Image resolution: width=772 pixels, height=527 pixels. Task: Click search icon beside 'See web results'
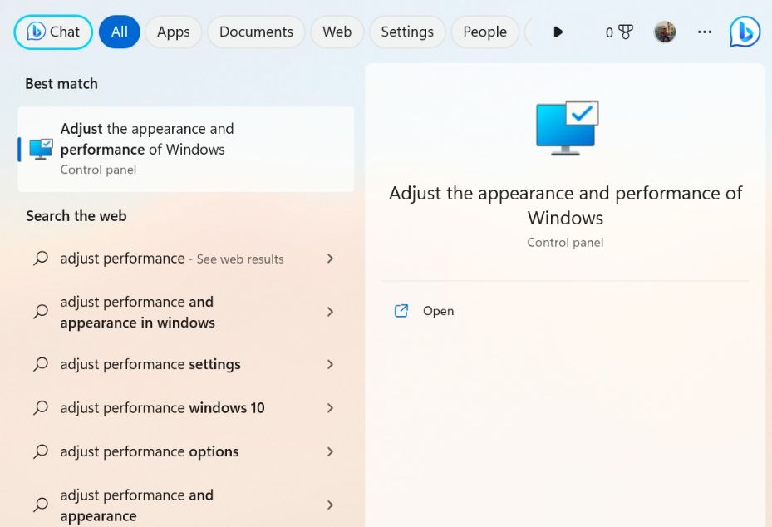[41, 259]
